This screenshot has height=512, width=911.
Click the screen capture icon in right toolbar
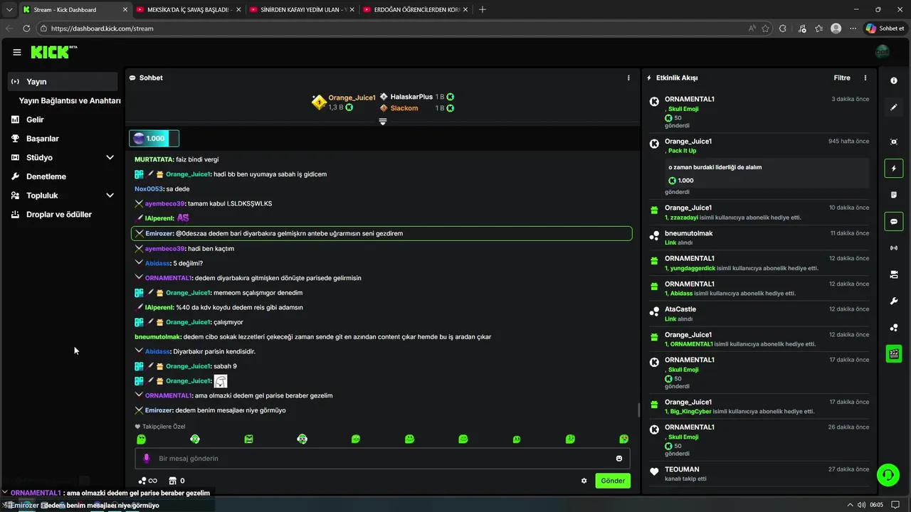[x=894, y=142]
